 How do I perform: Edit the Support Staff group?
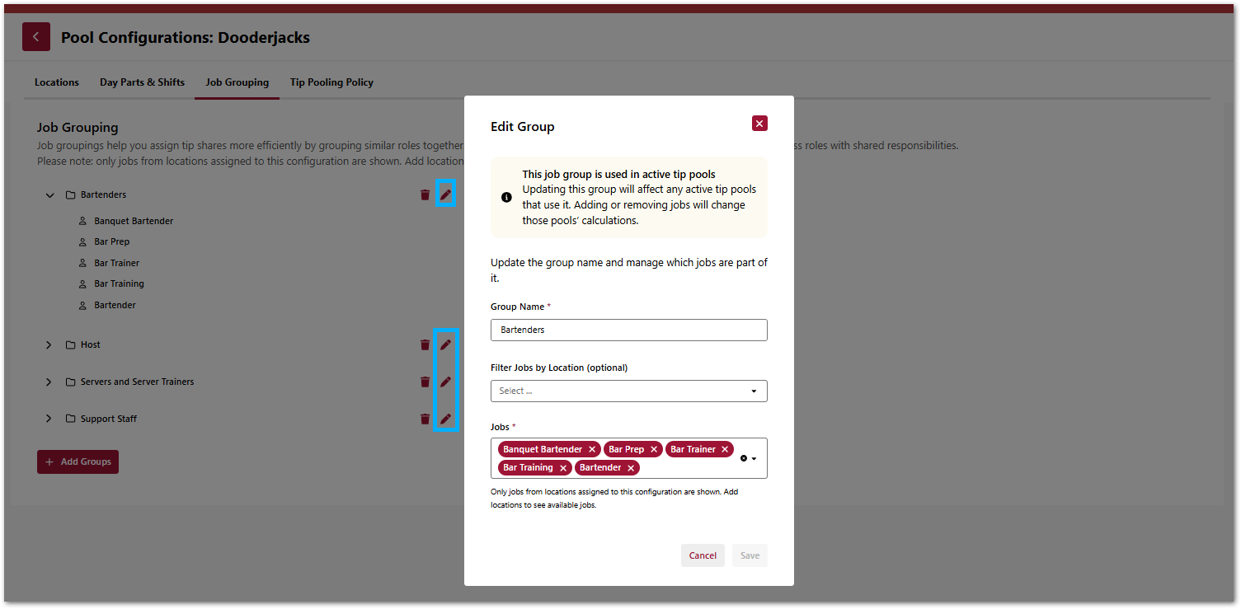click(445, 419)
